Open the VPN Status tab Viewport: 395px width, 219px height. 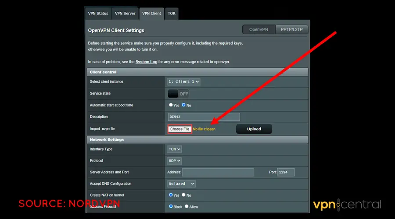(x=98, y=14)
